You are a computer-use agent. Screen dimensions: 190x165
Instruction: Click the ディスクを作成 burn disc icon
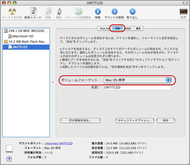pos(12,12)
